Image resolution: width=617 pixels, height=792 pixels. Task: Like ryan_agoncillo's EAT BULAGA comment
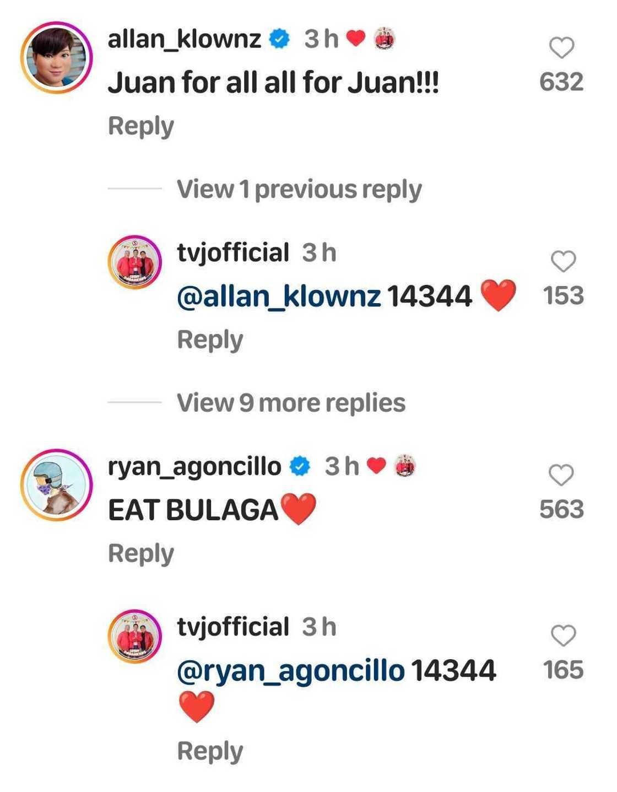pyautogui.click(x=561, y=475)
